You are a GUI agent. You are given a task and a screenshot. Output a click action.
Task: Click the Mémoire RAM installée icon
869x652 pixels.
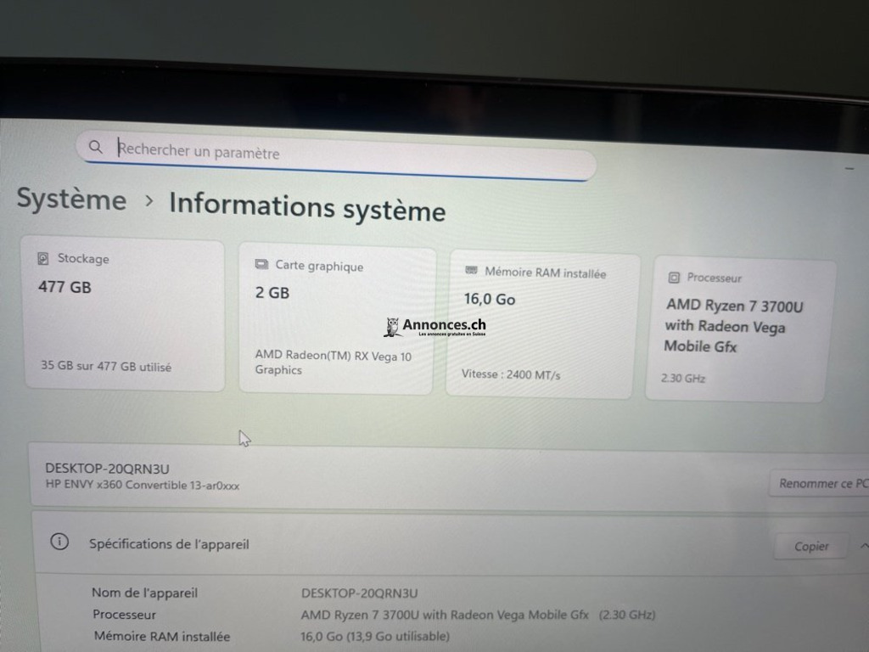coord(471,271)
